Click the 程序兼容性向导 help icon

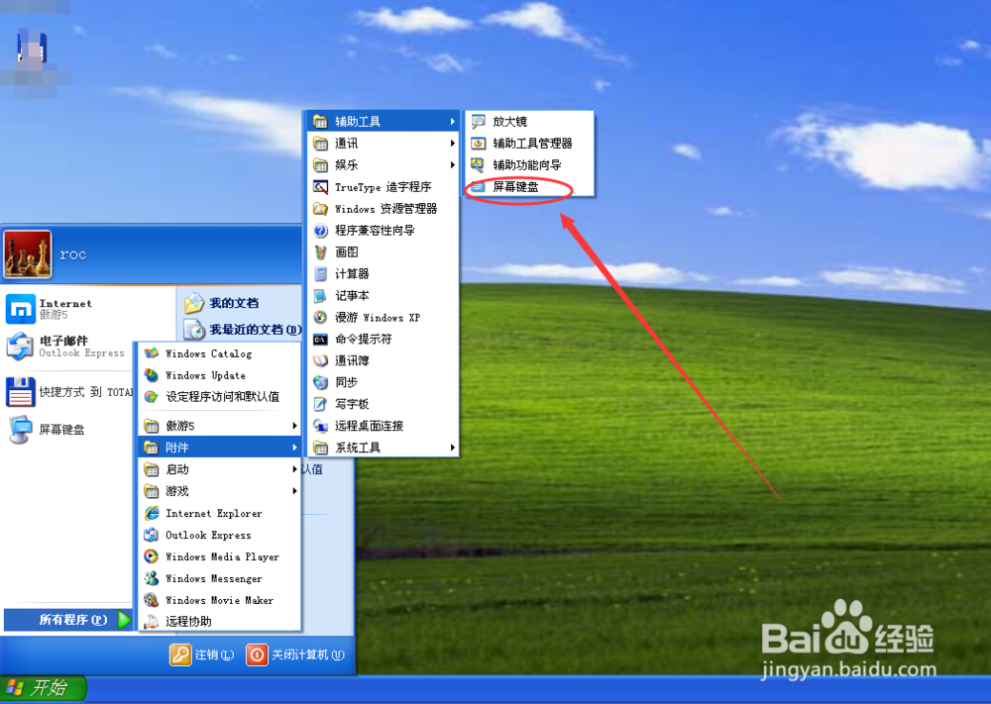tap(320, 231)
